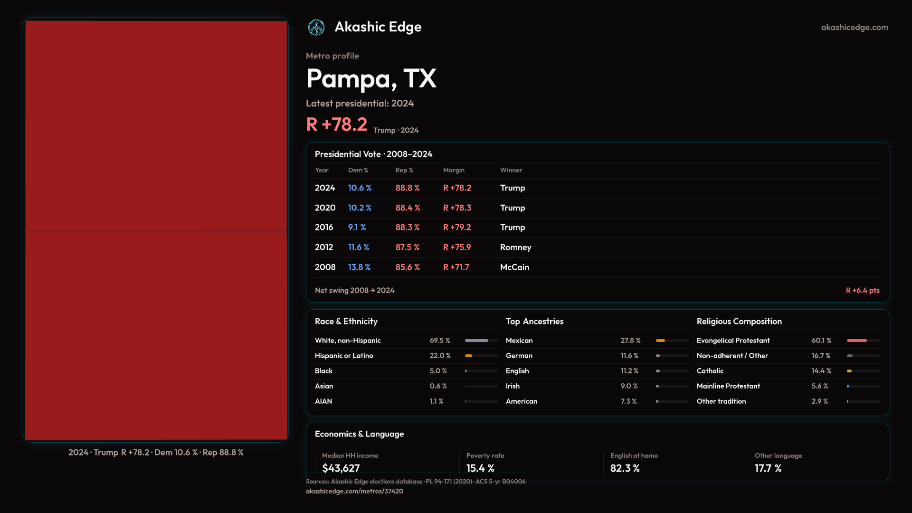
Task: Open the akashicedge.com/metros/37420 footer link
Action: [354, 491]
